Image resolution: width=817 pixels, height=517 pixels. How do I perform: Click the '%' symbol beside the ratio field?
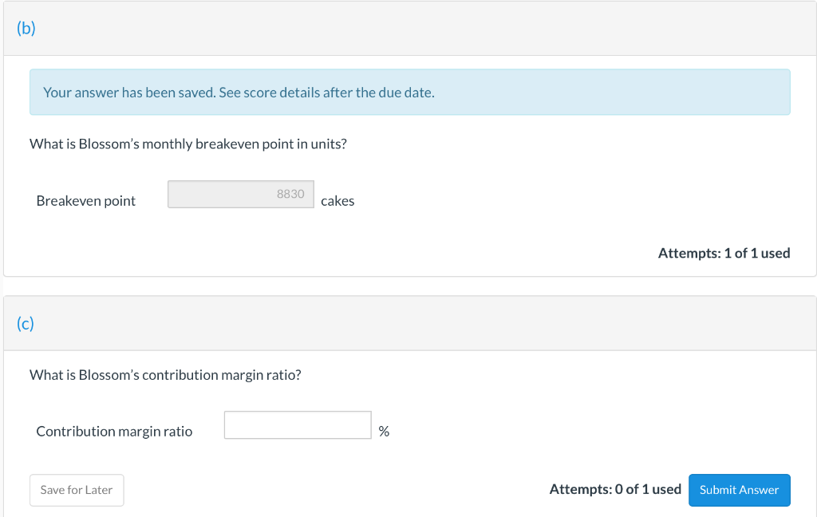(384, 431)
